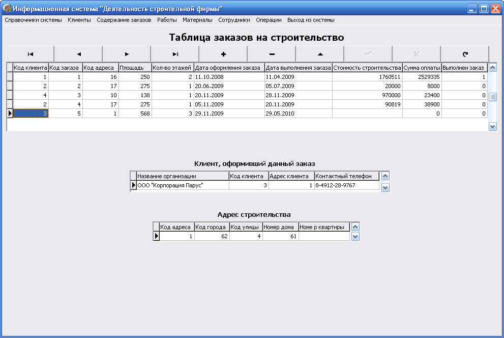
Task: Click Стоимость строительства column header
Action: coord(367,68)
